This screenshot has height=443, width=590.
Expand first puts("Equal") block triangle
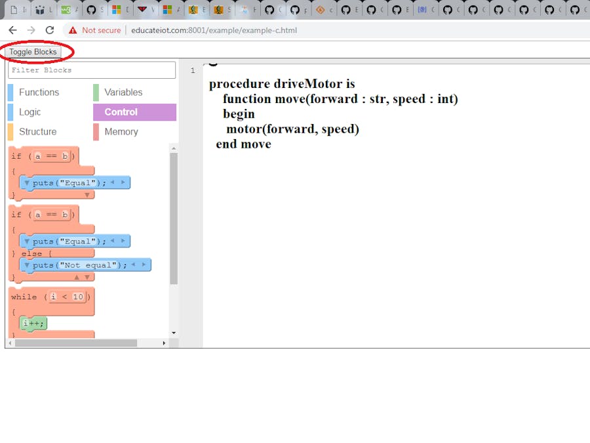[27, 182]
